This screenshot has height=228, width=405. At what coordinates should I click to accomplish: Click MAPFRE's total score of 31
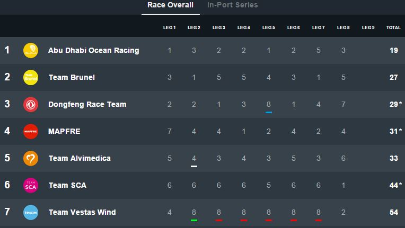tap(393, 131)
